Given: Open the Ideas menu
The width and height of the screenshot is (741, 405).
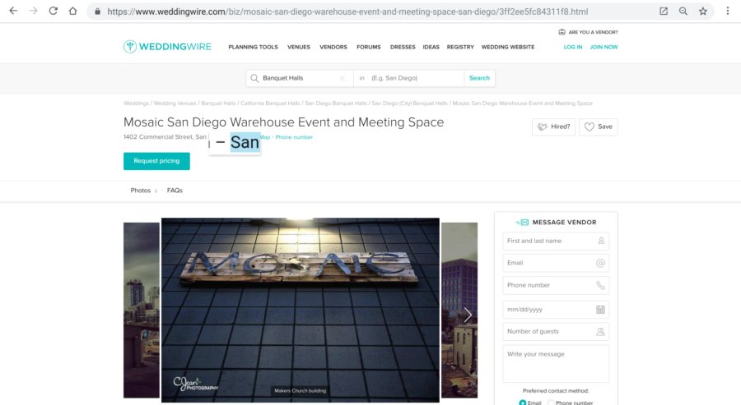Looking at the screenshot, I should pyautogui.click(x=431, y=47).
